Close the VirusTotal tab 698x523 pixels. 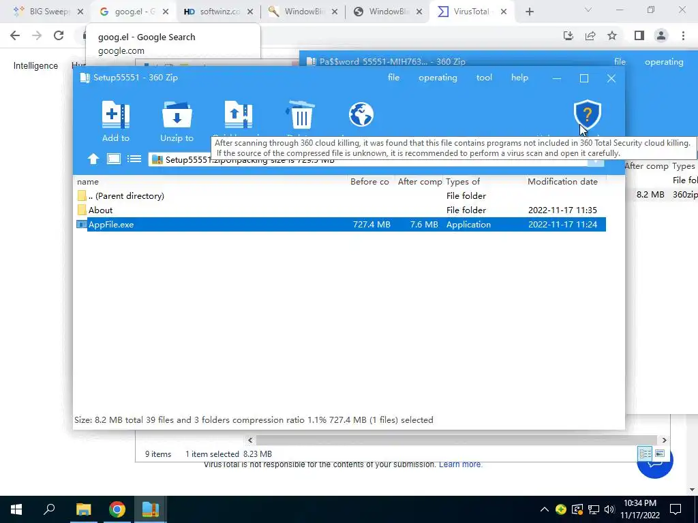point(504,12)
